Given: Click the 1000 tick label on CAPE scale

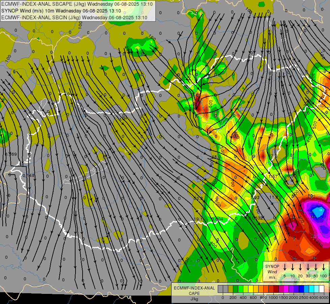Looking at the screenshot, I should 273,298.
